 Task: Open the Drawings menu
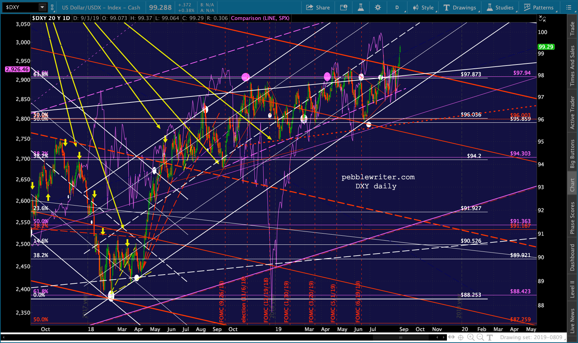coord(460,7)
